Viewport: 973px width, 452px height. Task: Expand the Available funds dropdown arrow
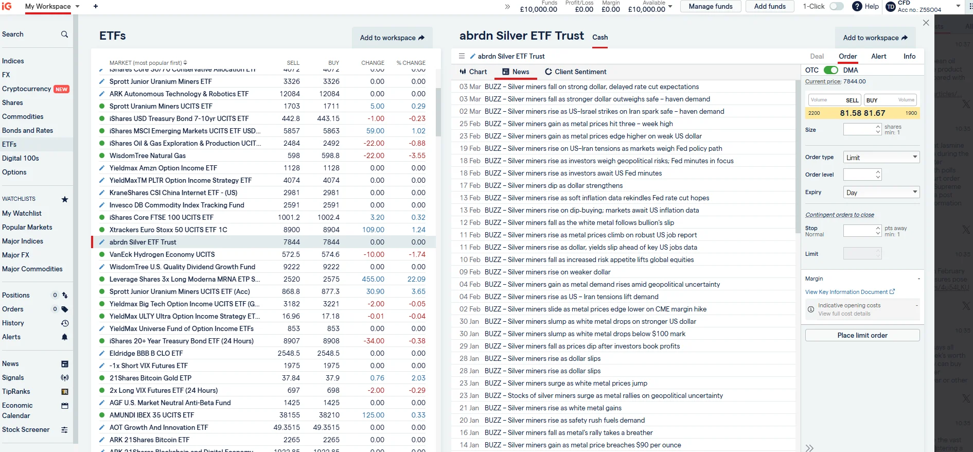pyautogui.click(x=670, y=7)
